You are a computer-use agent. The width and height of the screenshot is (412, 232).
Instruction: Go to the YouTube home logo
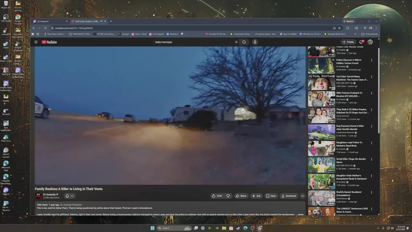[49, 42]
